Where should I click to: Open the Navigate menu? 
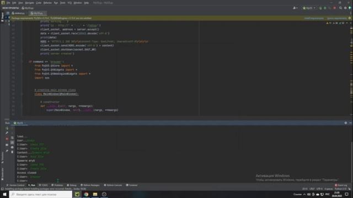click(x=29, y=3)
